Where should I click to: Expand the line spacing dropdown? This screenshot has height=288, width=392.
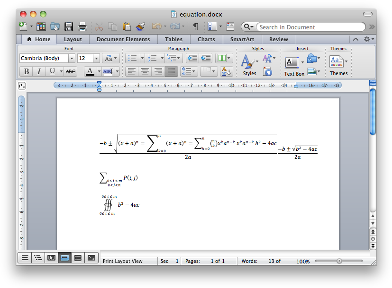[x=193, y=71]
